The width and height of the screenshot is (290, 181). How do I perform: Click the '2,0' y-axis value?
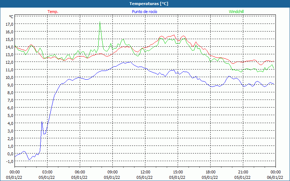[10, 139]
